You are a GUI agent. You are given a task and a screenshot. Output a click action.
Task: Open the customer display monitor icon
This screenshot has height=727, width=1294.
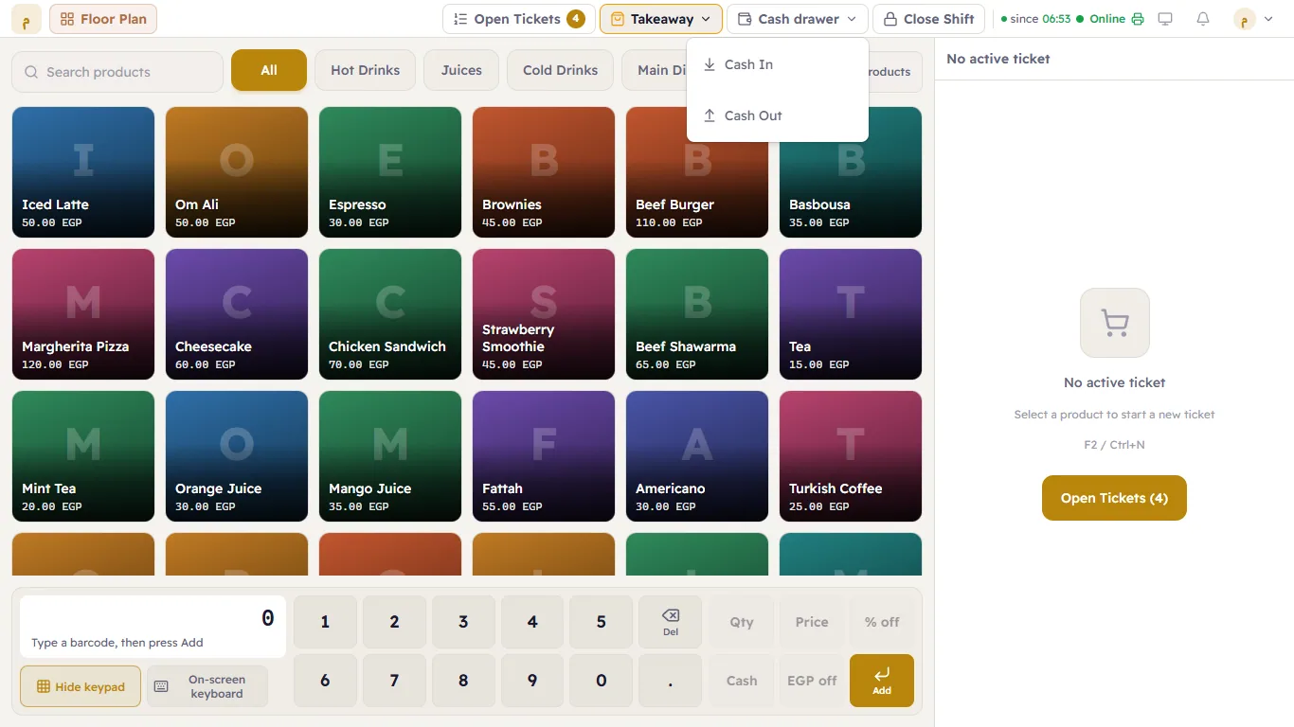tap(1165, 19)
